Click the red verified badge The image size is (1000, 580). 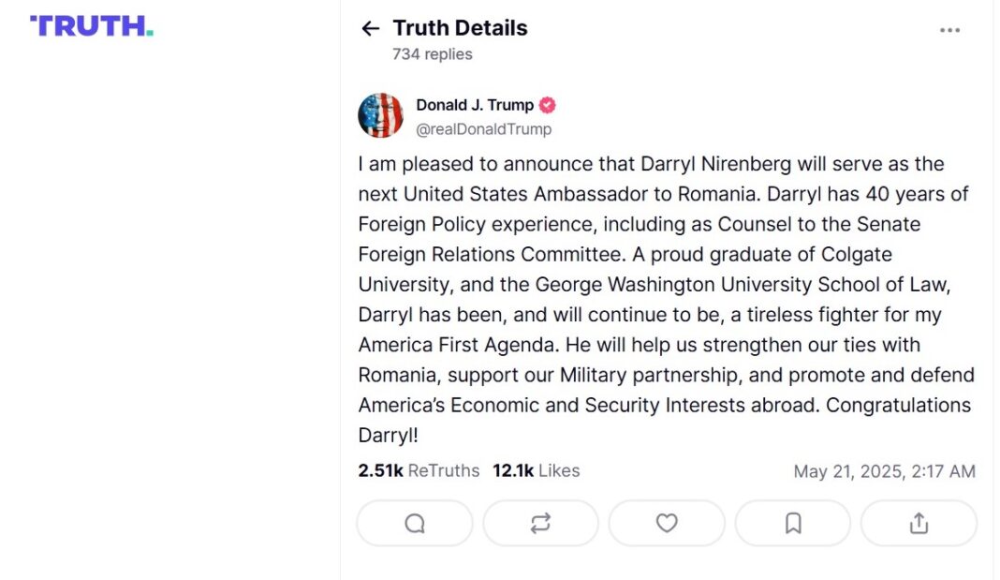point(547,105)
